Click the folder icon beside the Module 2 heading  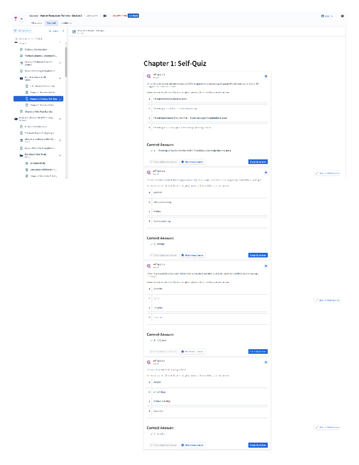(16, 119)
